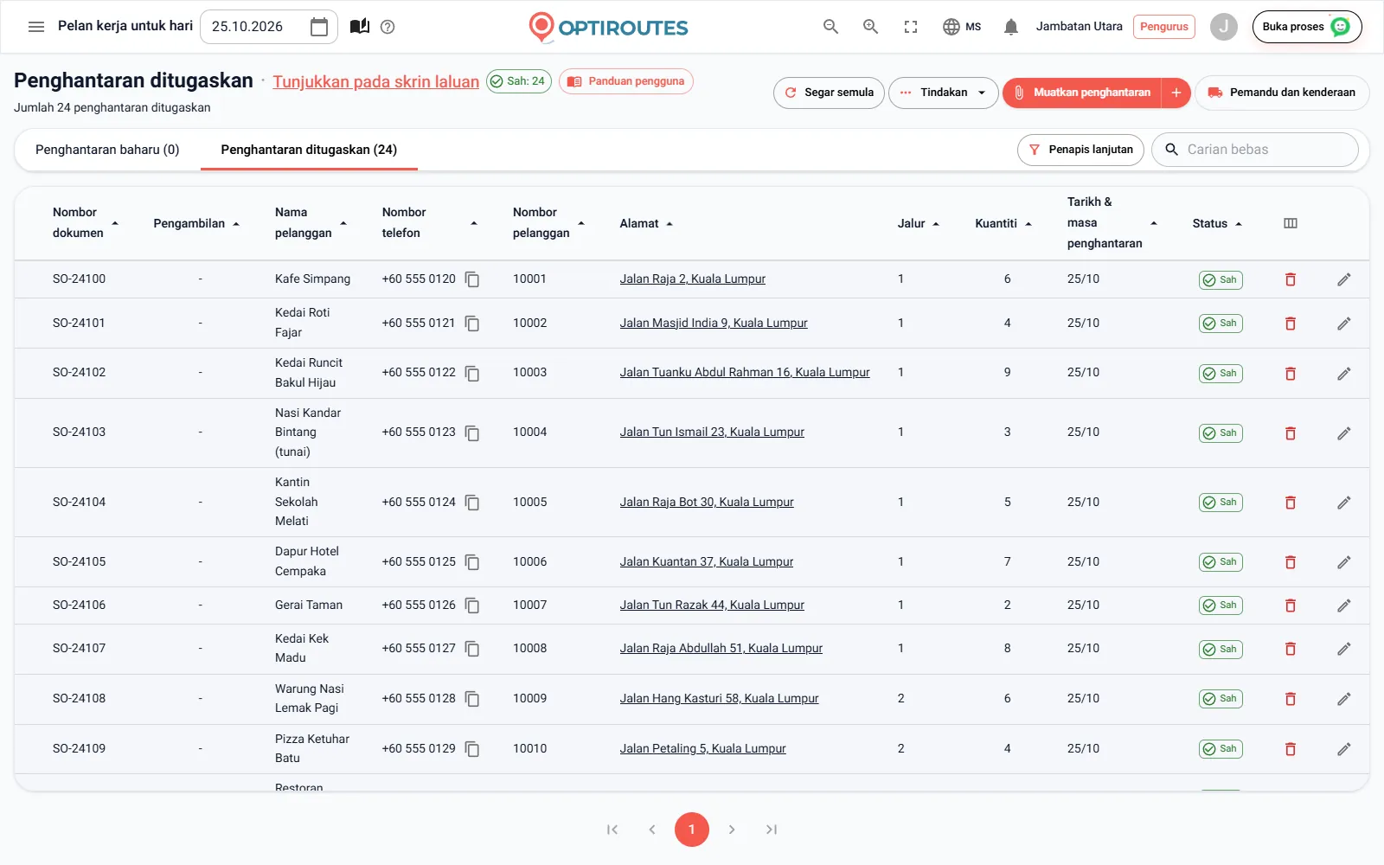1384x865 pixels.
Task: Click the date field 25.10.2026
Action: pyautogui.click(x=268, y=27)
